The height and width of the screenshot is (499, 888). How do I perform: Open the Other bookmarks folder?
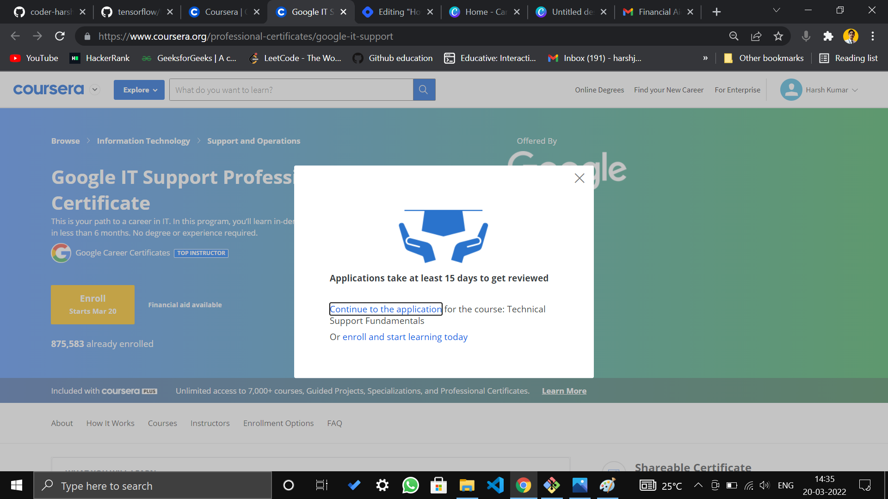click(764, 58)
